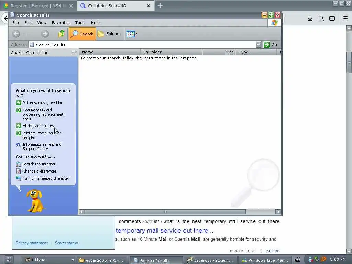The height and width of the screenshot is (264, 352).
Task: Click the Forward arrow in Search Results toolbar
Action: (45, 34)
